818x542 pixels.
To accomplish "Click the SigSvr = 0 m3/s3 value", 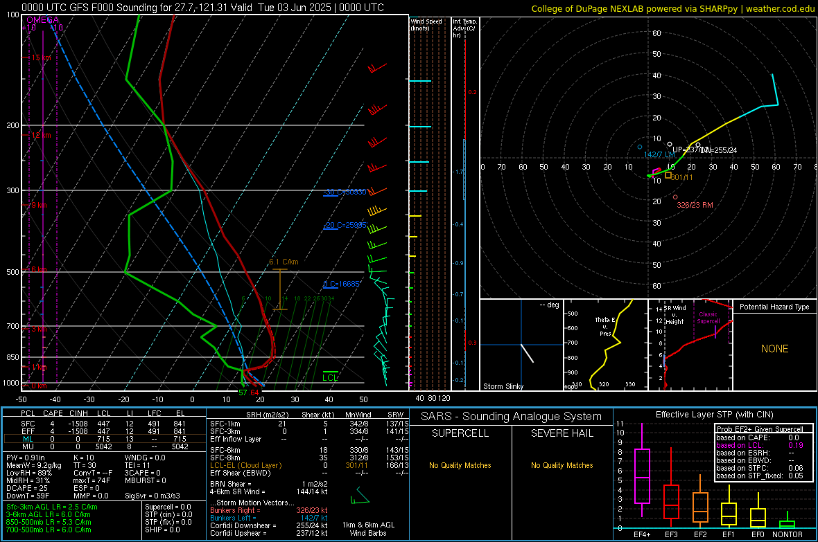I will 153,496.
